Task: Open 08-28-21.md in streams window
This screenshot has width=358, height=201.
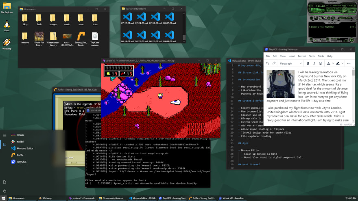Action: (x=155, y=37)
